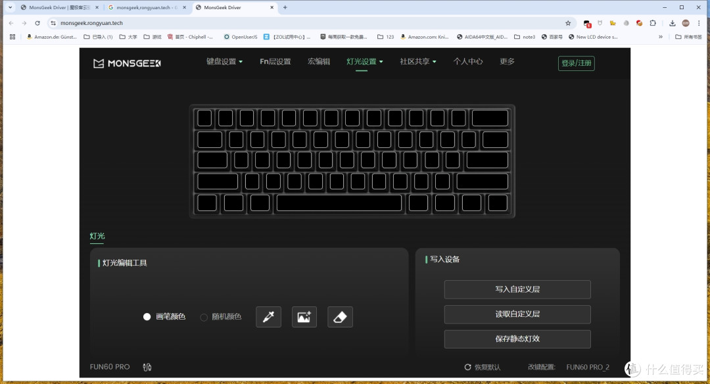Open the note3 bookmark folder
Screen dimensions: 710x384
(525, 37)
